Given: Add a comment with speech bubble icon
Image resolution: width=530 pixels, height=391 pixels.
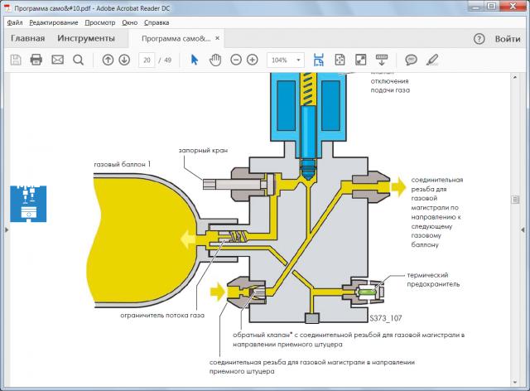Looking at the screenshot, I should coord(411,60).
